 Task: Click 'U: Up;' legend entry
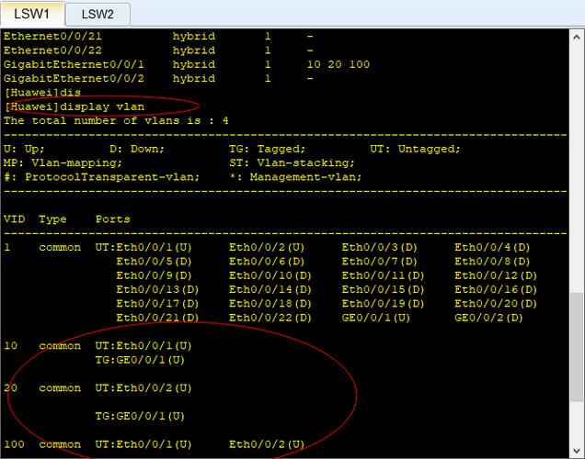click(24, 149)
